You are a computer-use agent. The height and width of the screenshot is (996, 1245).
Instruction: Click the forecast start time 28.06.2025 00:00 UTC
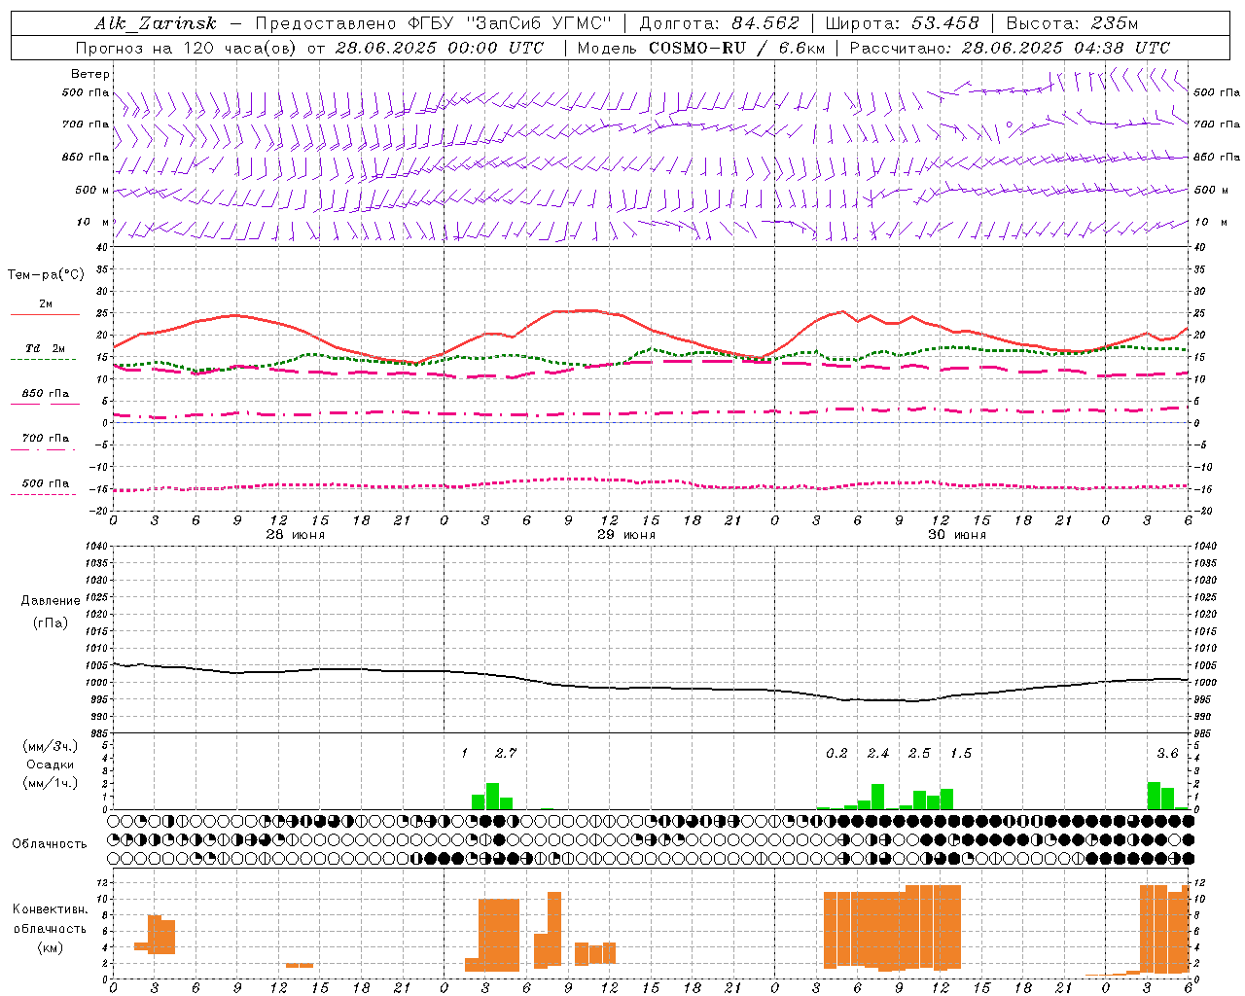(440, 48)
